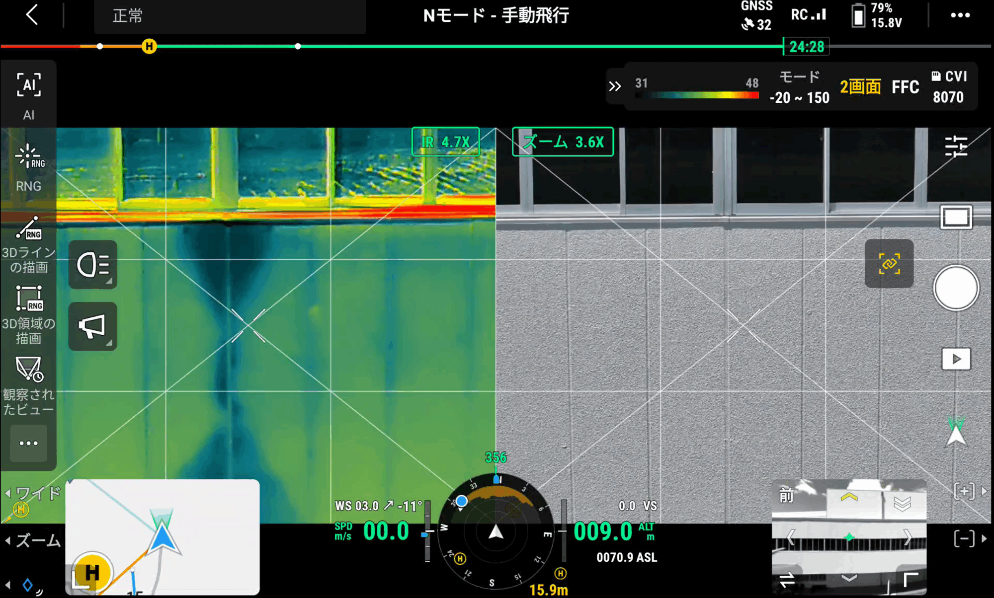The height and width of the screenshot is (598, 994).
Task: Toggle the 2画面 split-screen view
Action: point(860,87)
